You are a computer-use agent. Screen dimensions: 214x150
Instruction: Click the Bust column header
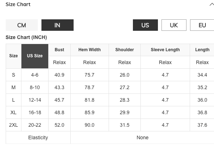pyautogui.click(x=59, y=50)
